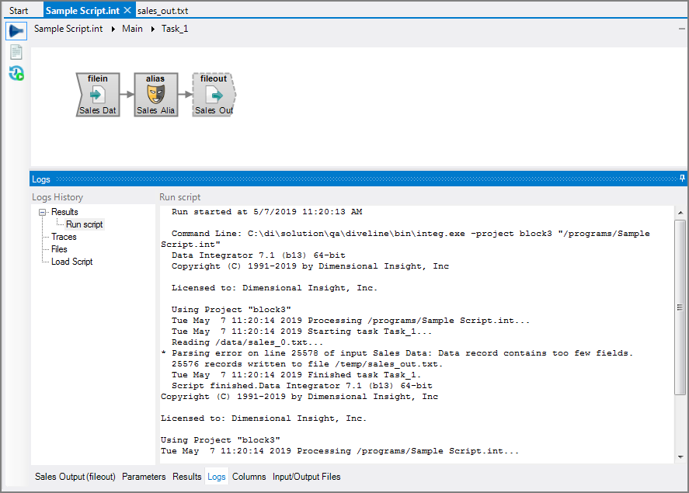This screenshot has width=689, height=493.
Task: Select the alias Sales Alias step
Action: click(155, 93)
